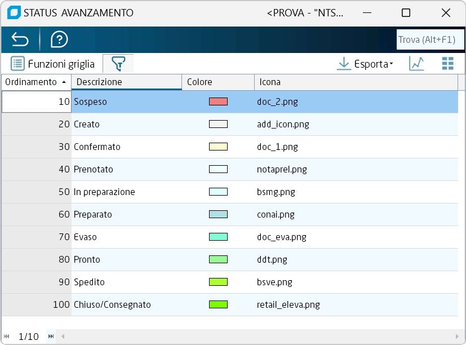Select the Chiuso/Consegnato description cell
This screenshot has width=466, height=345.
126,304
